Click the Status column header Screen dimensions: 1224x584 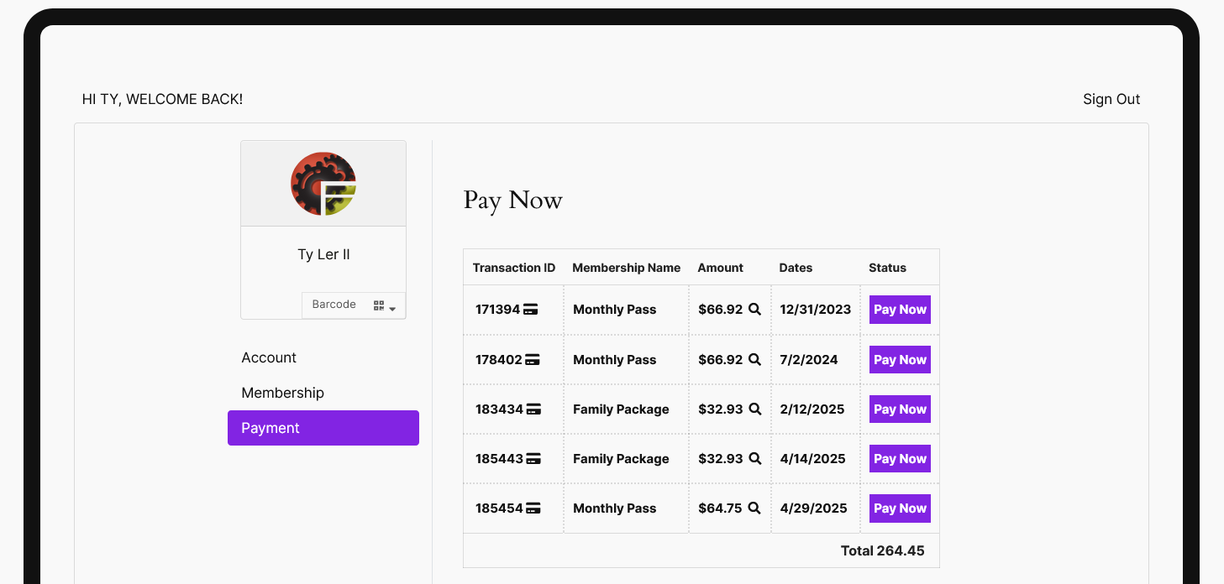pyautogui.click(x=887, y=268)
